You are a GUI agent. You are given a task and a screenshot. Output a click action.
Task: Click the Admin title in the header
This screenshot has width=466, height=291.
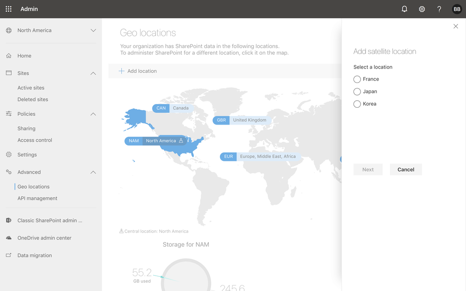pyautogui.click(x=29, y=9)
